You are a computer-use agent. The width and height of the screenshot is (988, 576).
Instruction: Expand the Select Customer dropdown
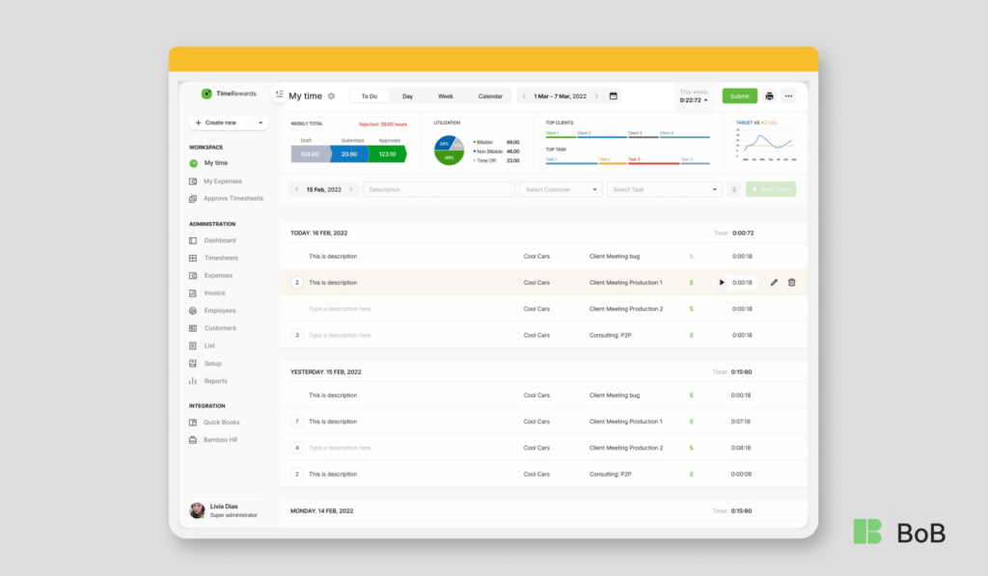[x=562, y=190]
